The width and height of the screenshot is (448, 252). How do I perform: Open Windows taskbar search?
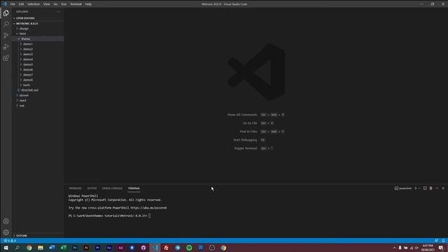(17, 248)
